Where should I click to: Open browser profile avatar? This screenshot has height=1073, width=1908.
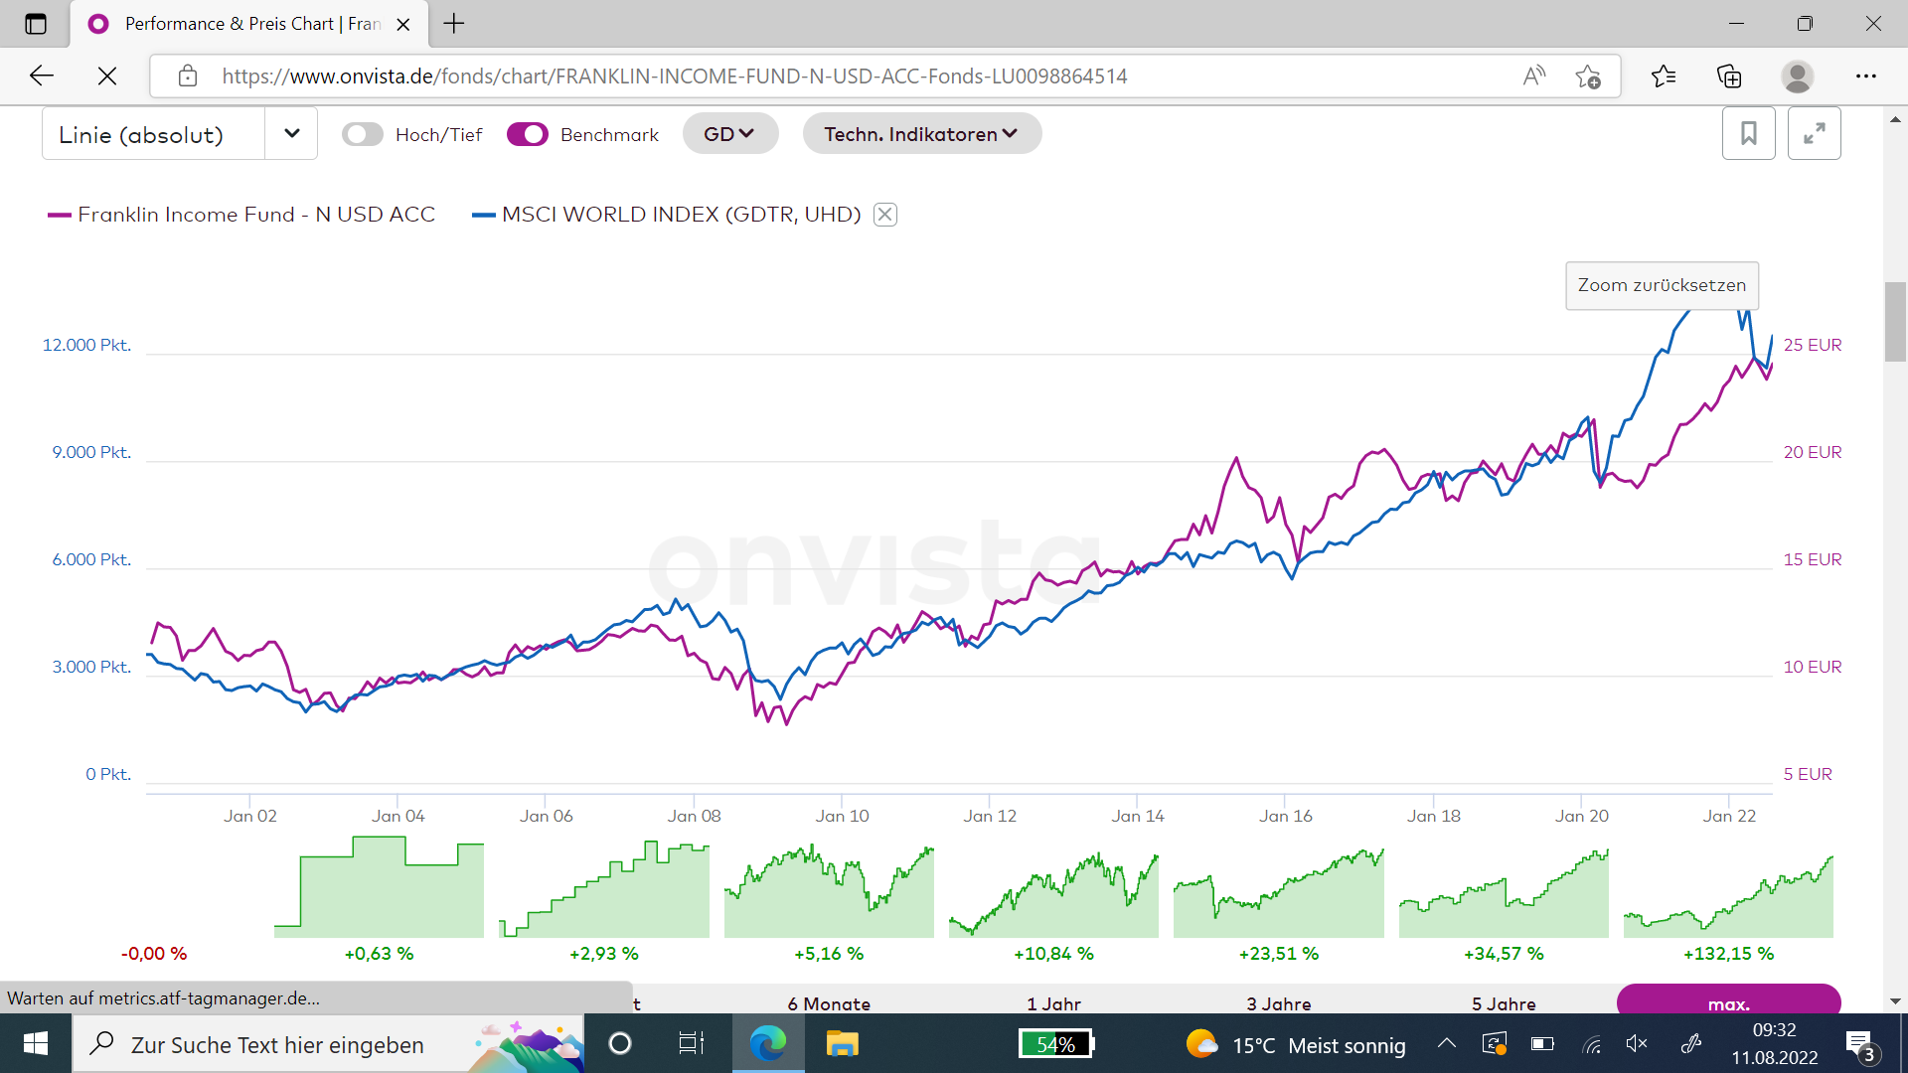[1797, 77]
